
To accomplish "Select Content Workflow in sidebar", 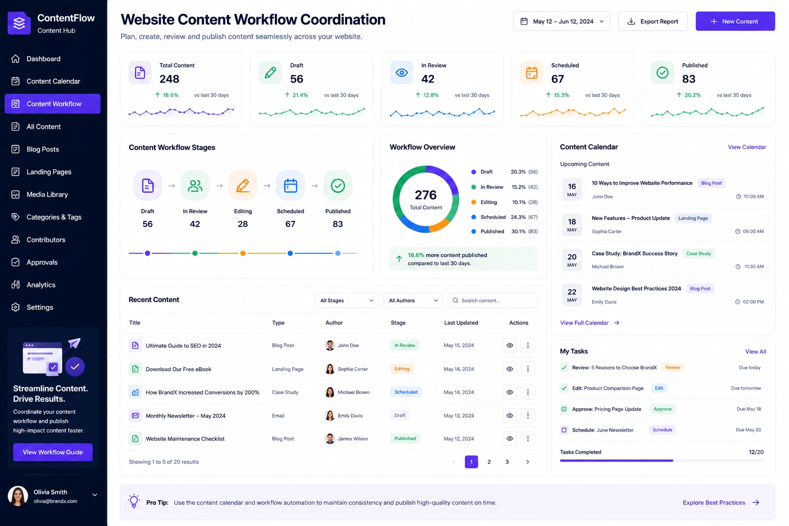I will (52, 104).
